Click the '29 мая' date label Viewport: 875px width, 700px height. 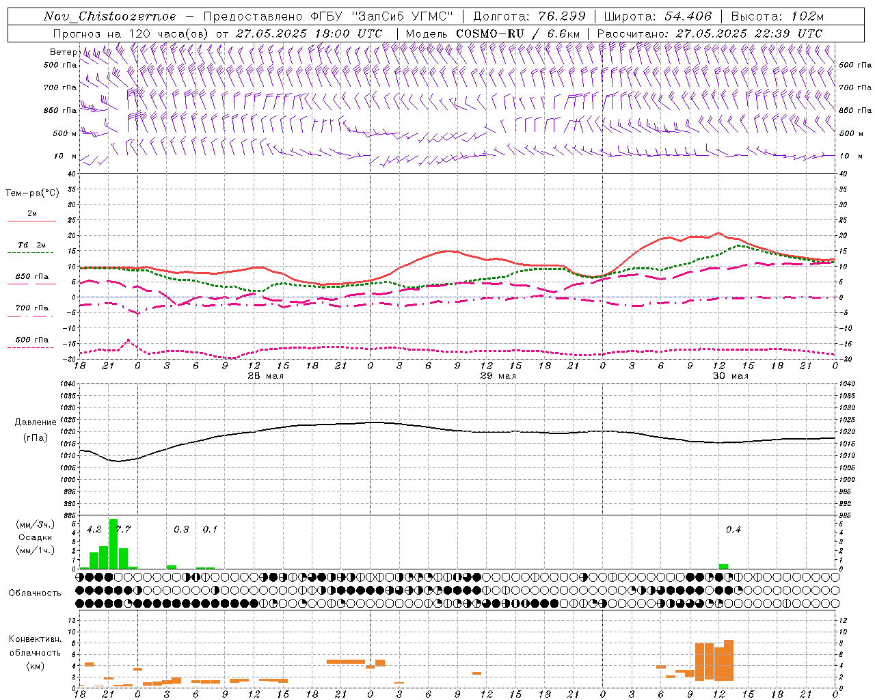(x=498, y=376)
